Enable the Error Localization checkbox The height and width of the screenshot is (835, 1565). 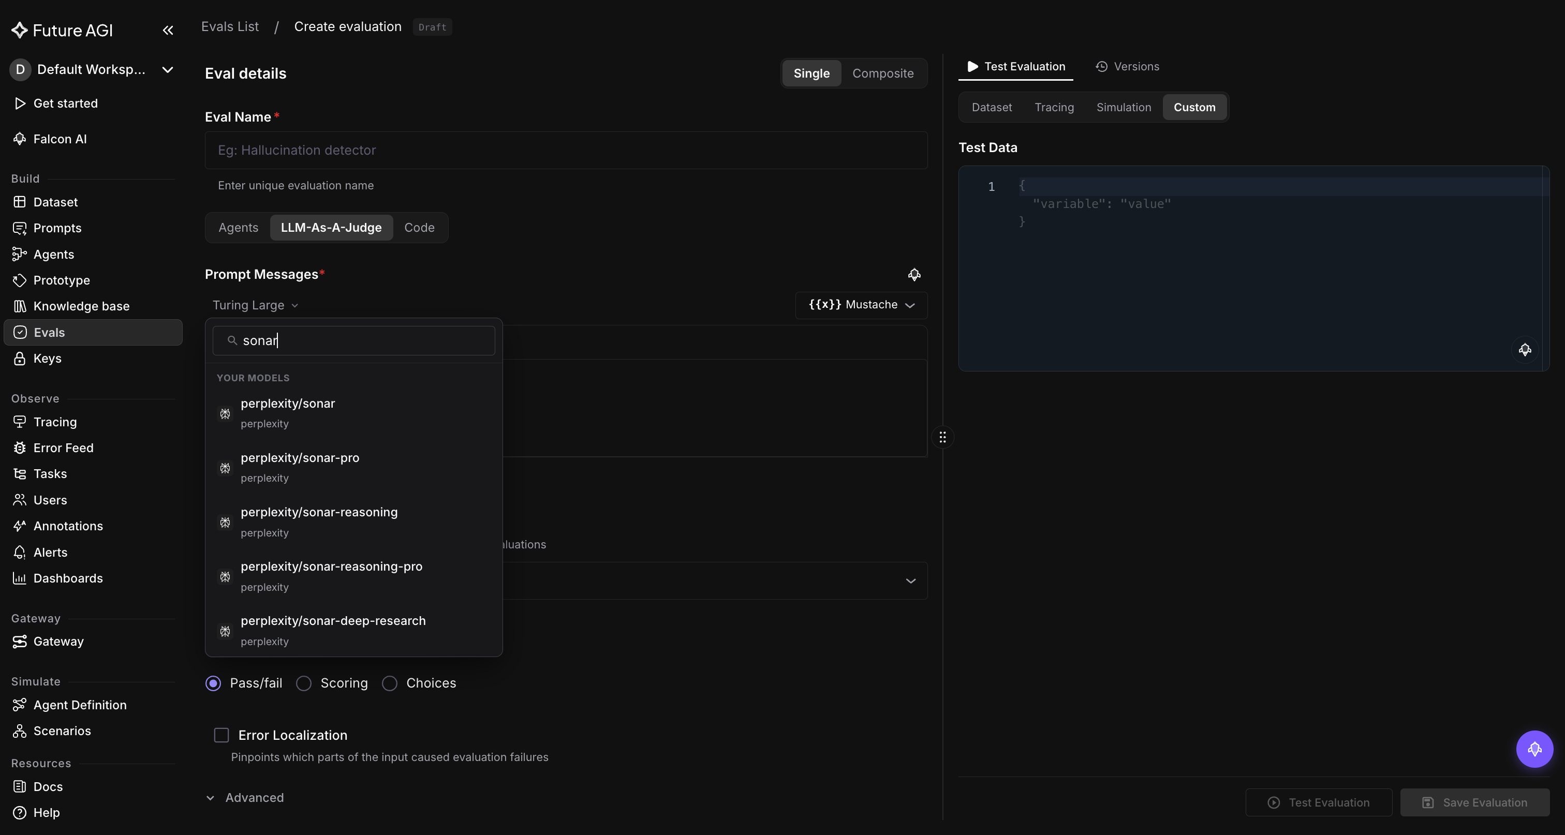(222, 735)
